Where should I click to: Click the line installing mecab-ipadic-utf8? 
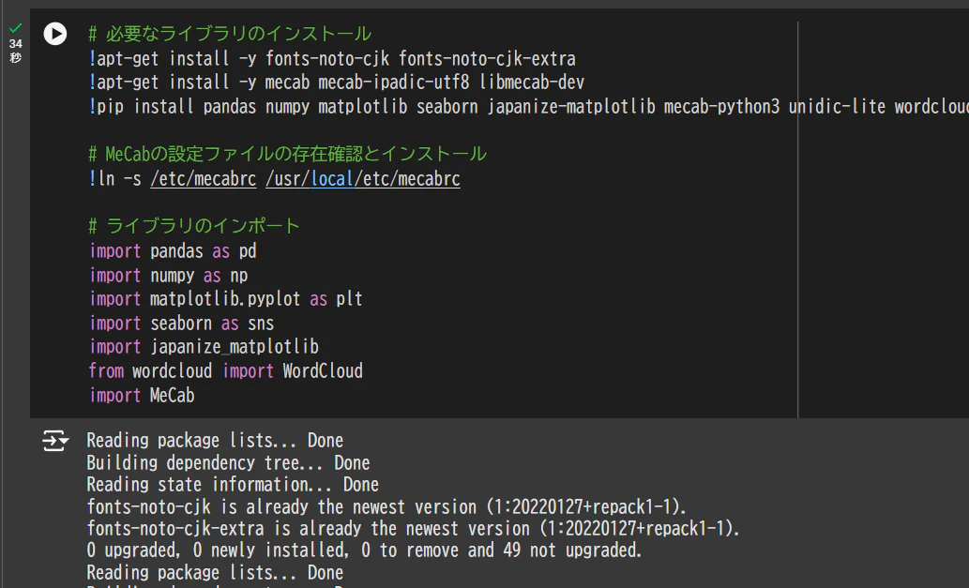336,83
